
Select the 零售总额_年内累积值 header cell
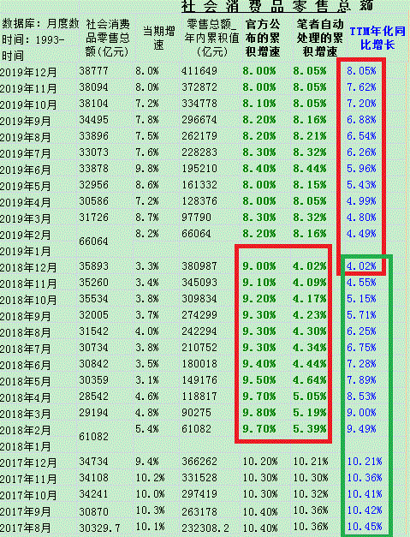(211, 38)
